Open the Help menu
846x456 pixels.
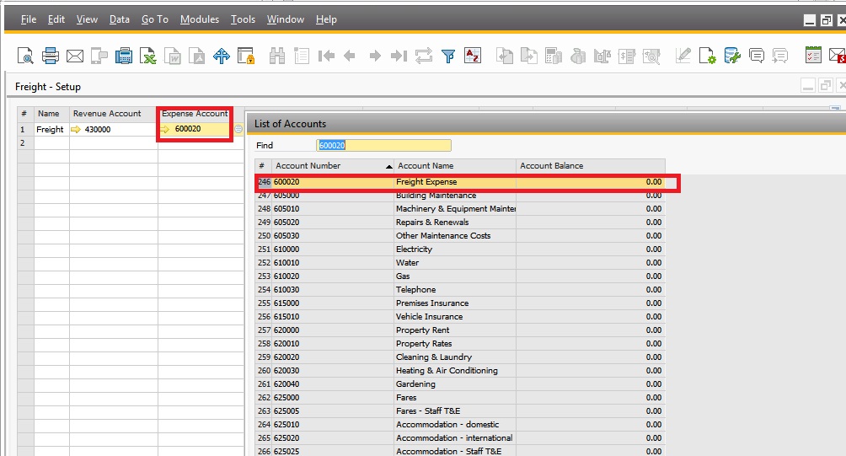[x=326, y=19]
